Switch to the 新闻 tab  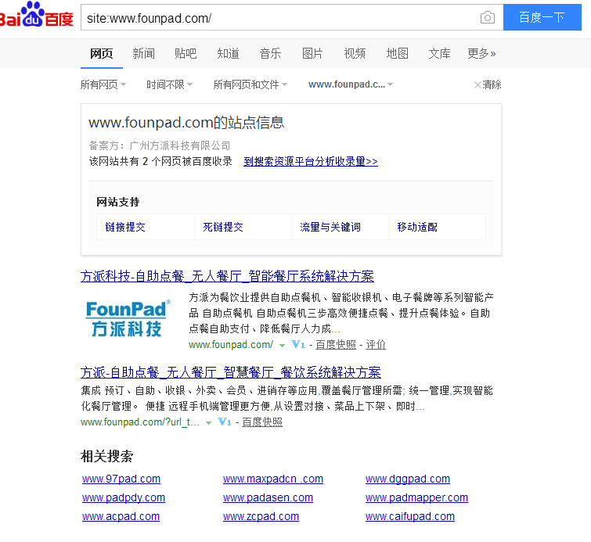(143, 53)
